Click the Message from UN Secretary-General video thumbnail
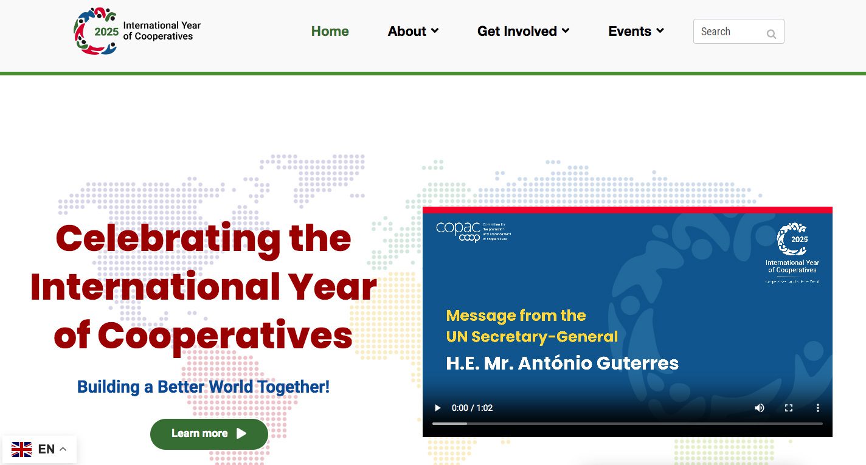 click(x=627, y=316)
